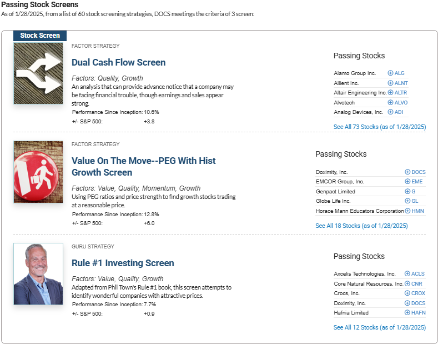Open the ALVO ticker link
This screenshot has height=344, width=438.
click(401, 103)
